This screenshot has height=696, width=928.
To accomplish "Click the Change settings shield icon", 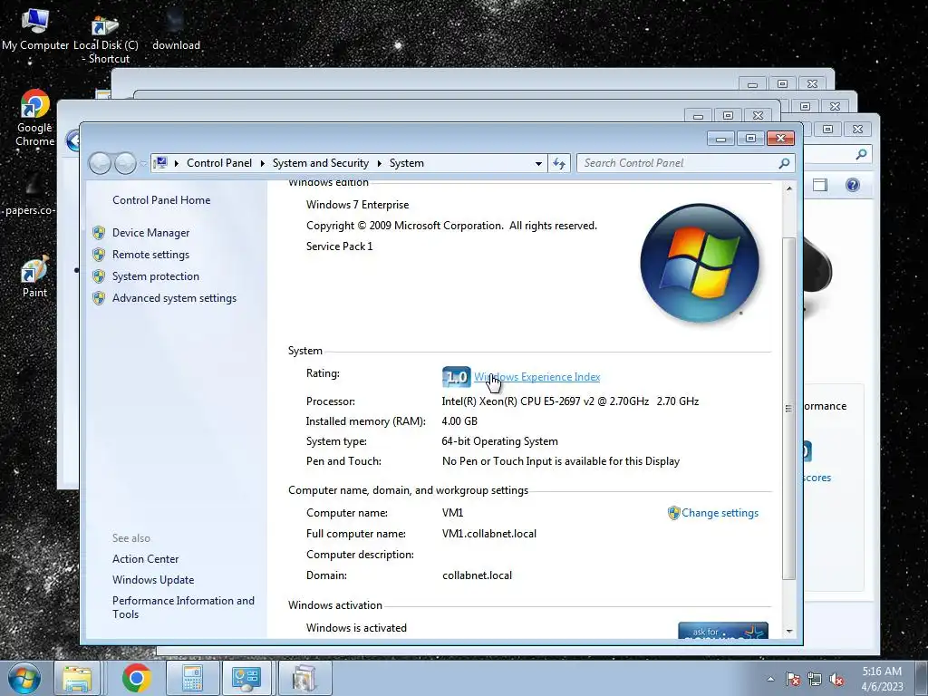I will pyautogui.click(x=673, y=513).
